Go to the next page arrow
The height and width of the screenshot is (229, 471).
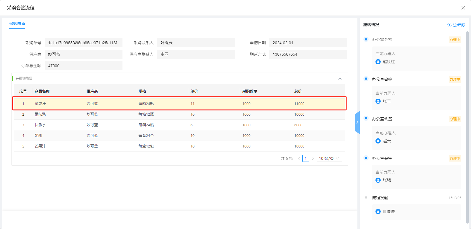313,159
